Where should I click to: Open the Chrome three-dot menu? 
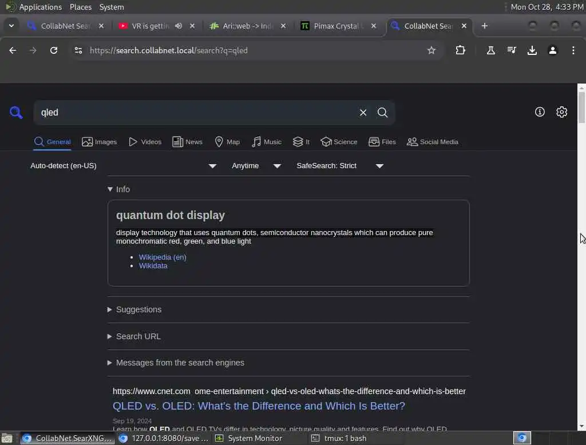click(x=573, y=50)
